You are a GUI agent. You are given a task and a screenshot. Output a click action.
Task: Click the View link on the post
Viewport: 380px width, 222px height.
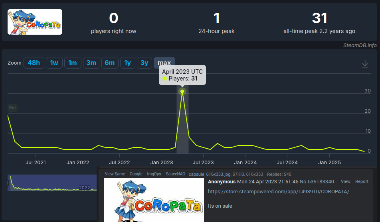(x=345, y=181)
